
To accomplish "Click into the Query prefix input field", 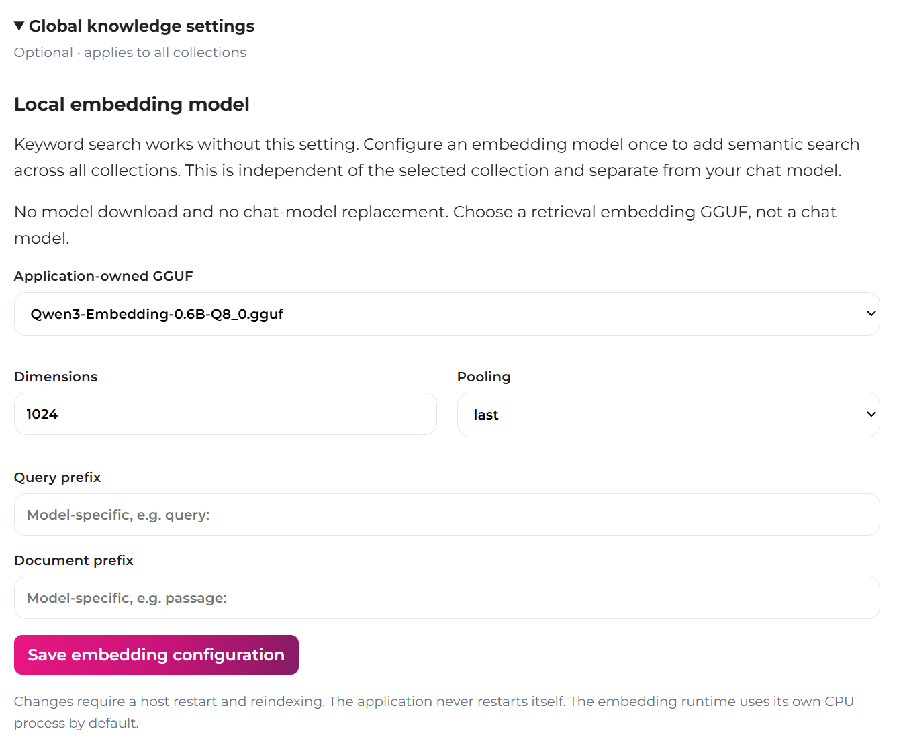I will coord(447,515).
